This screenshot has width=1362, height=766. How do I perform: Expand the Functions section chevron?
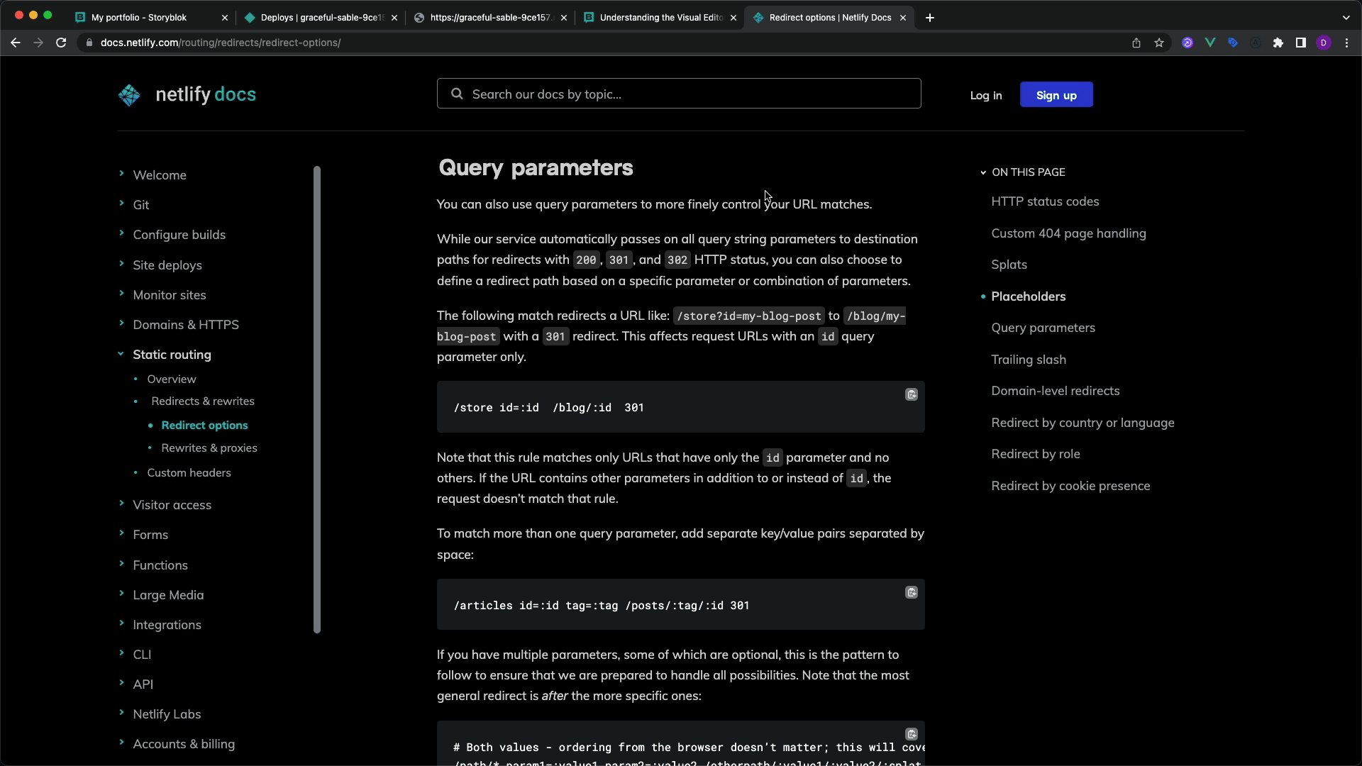(121, 564)
